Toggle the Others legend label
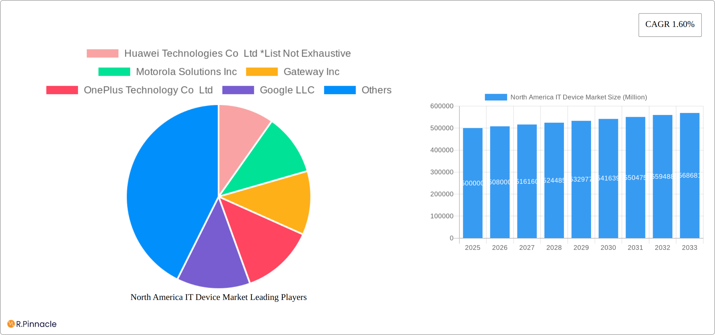The width and height of the screenshot is (715, 335). (376, 90)
